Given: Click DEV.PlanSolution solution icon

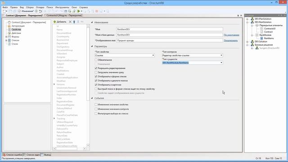Looking at the screenshot, I should point(252,19).
